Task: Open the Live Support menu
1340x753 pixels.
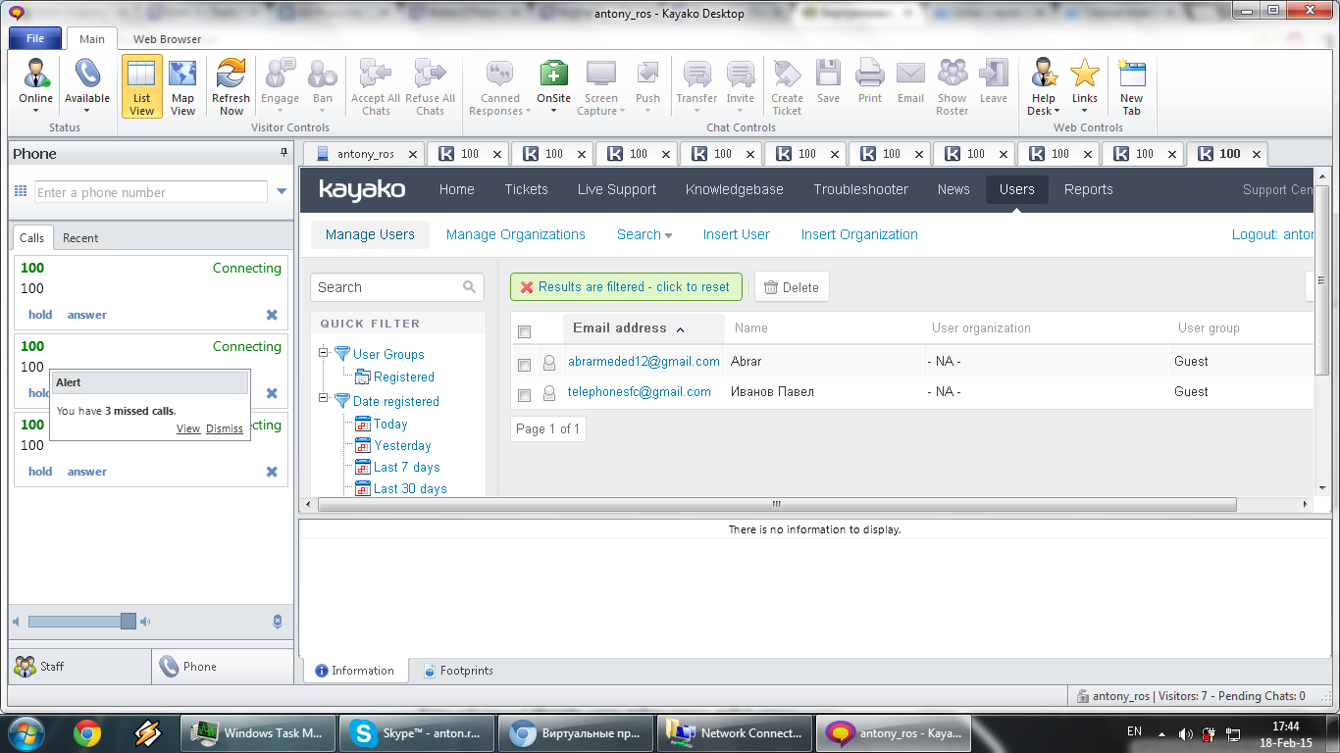Action: [617, 189]
